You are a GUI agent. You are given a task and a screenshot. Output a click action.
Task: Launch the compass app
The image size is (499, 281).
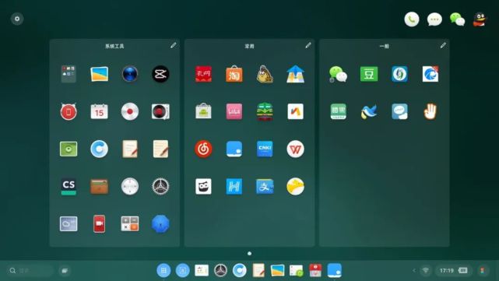point(130,186)
